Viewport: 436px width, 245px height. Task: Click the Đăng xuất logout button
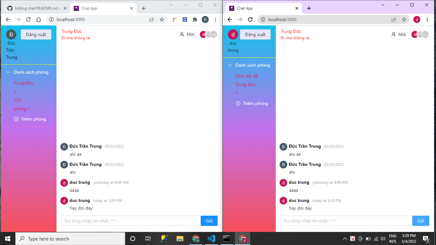click(x=36, y=34)
